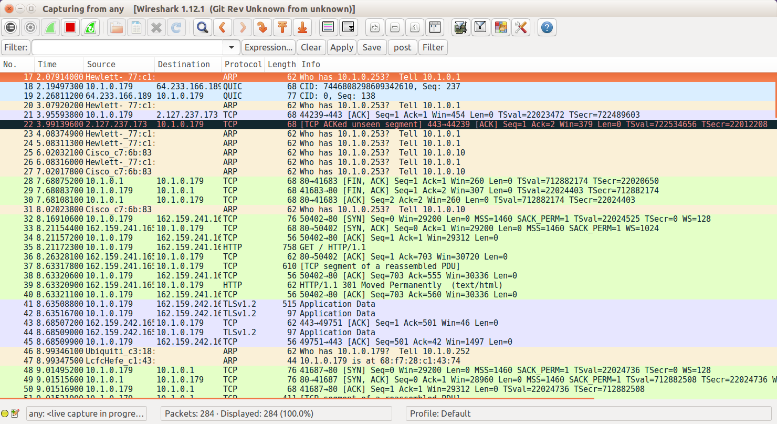Screen dimensions: 777x424
Task: Toggle auto scroll during live capture
Action: (348, 27)
